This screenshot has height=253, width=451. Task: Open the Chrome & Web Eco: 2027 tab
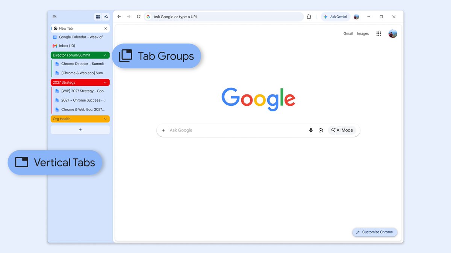tap(81, 109)
